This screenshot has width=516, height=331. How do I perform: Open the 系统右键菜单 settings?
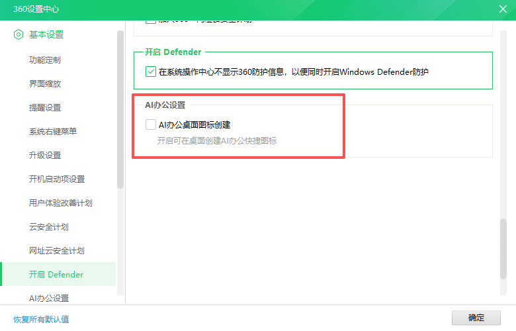(53, 132)
